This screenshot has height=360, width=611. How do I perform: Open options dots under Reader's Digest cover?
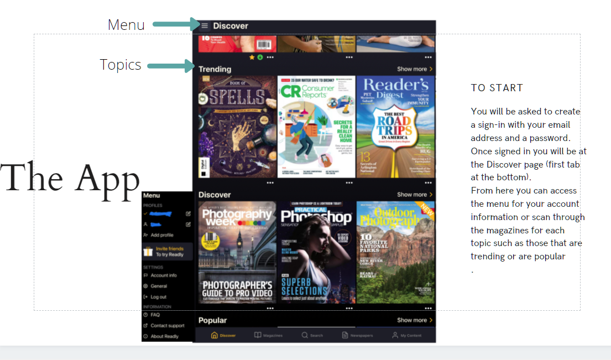(x=428, y=182)
